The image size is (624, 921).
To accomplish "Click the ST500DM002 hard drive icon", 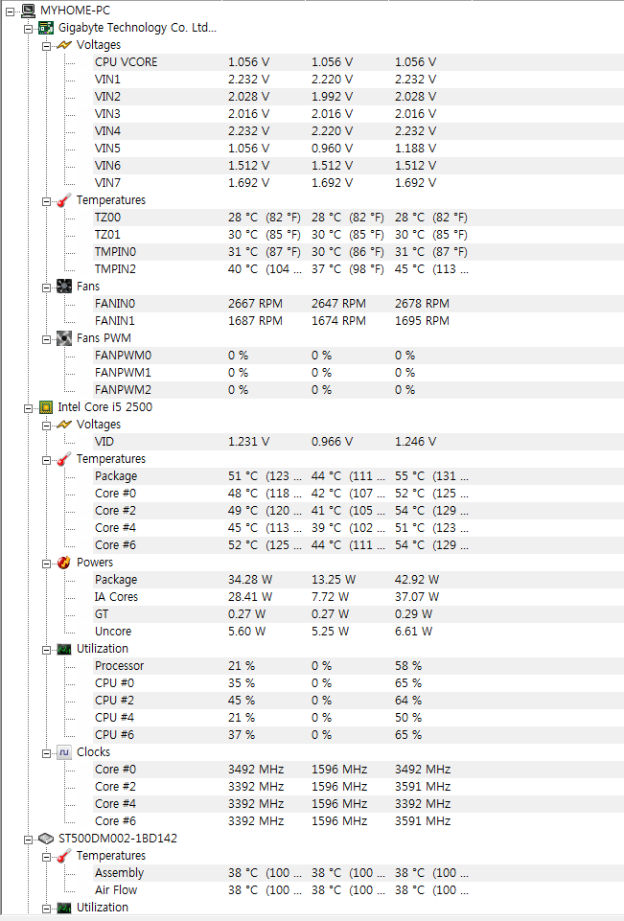I will [46, 839].
